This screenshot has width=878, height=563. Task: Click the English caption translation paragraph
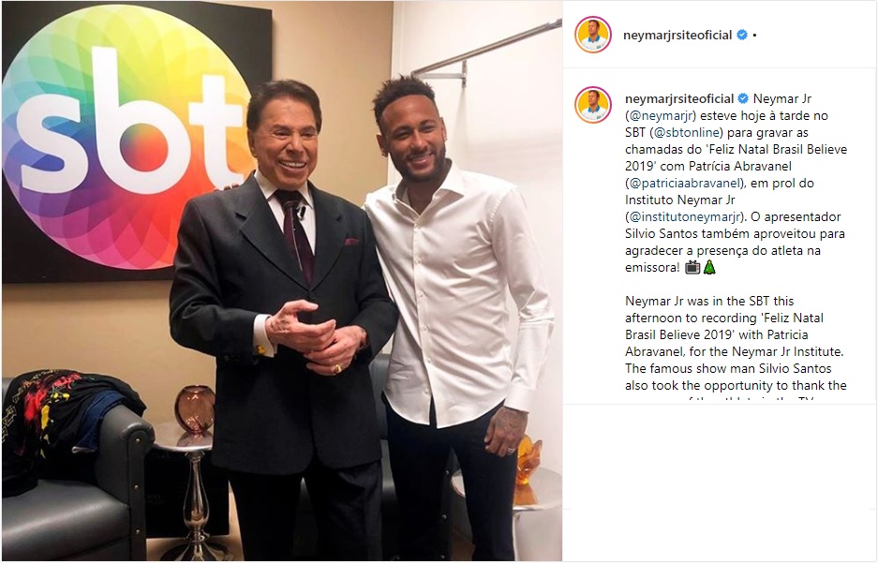tap(736, 348)
